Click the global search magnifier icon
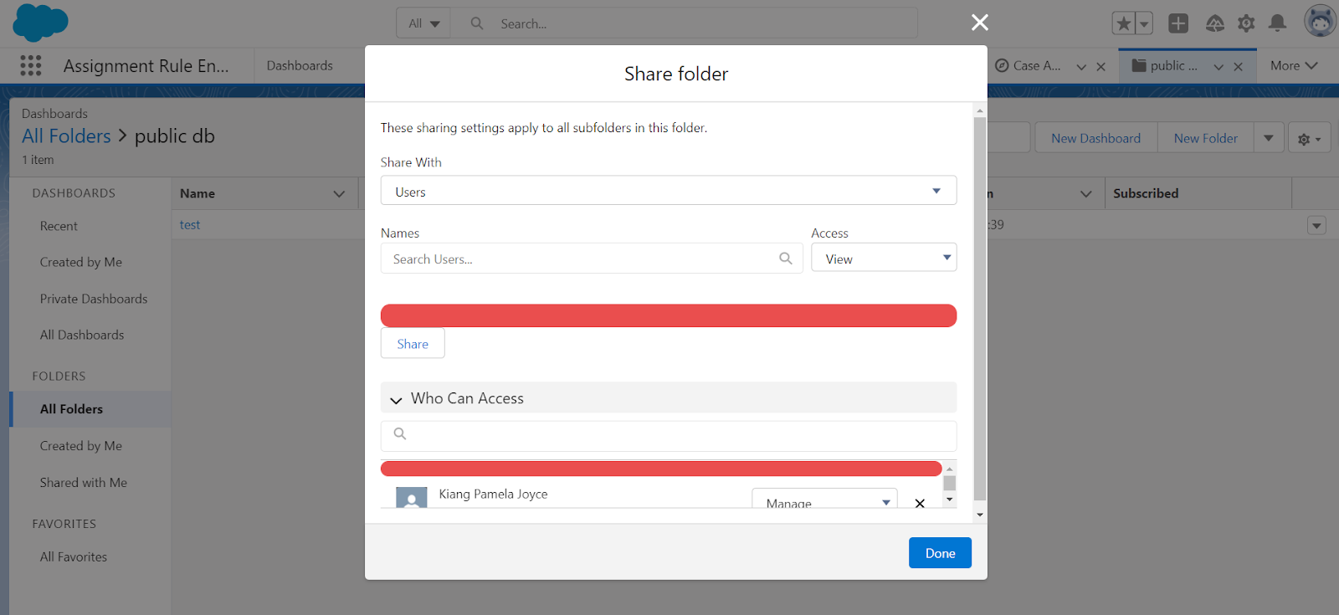Screen dimensions: 1339x615 (x=477, y=23)
